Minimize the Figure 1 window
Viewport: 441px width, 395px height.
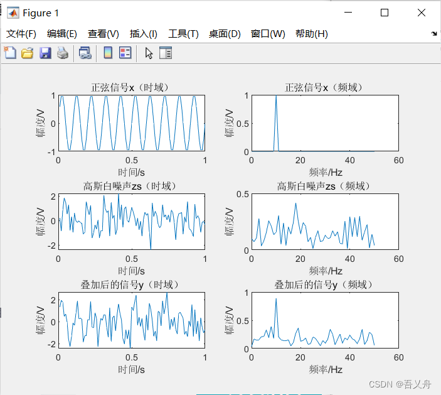coord(348,13)
